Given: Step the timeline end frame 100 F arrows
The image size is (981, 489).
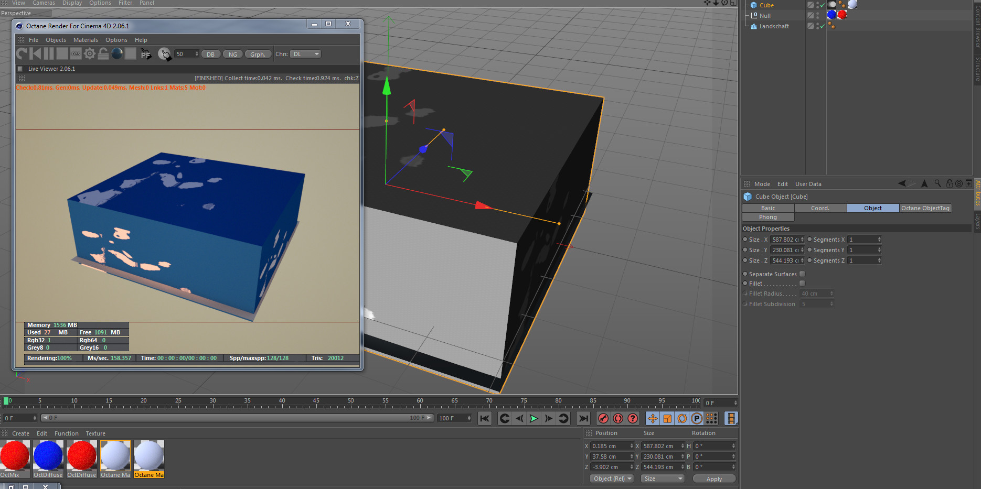Looking at the screenshot, I should [469, 418].
